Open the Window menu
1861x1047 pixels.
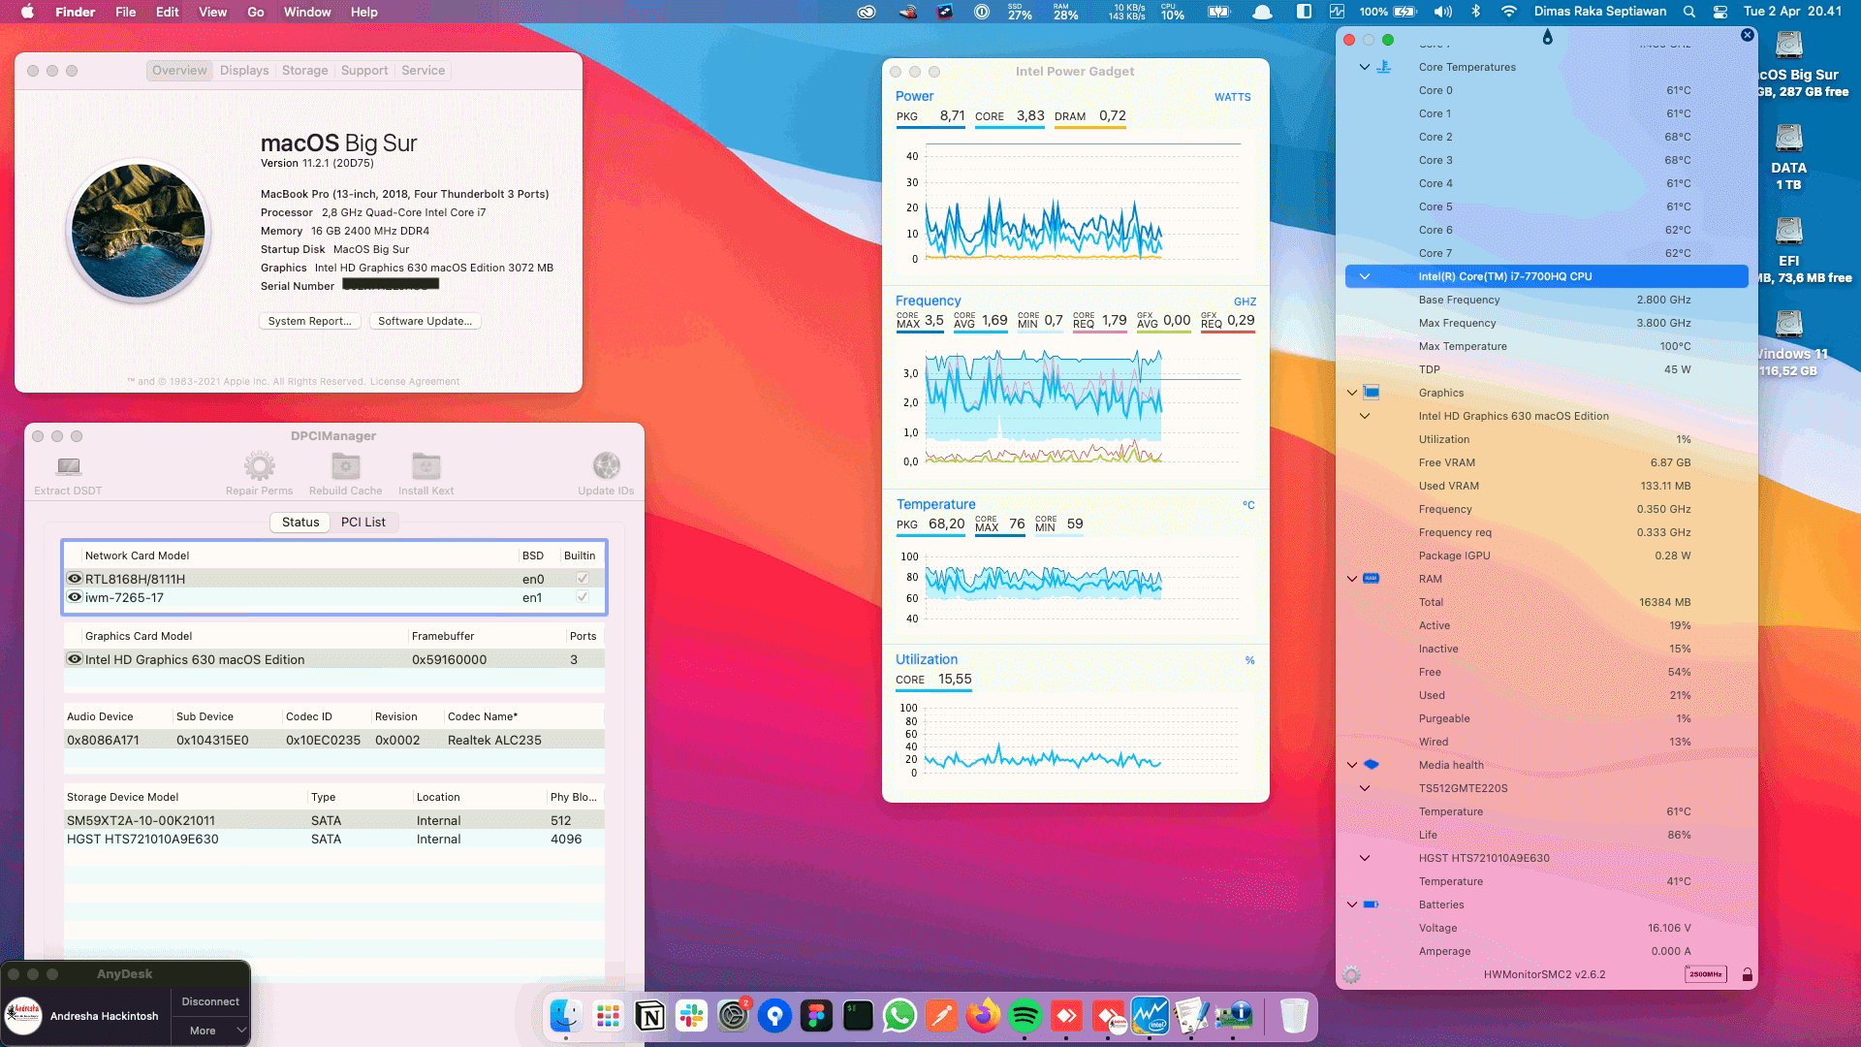click(x=307, y=12)
